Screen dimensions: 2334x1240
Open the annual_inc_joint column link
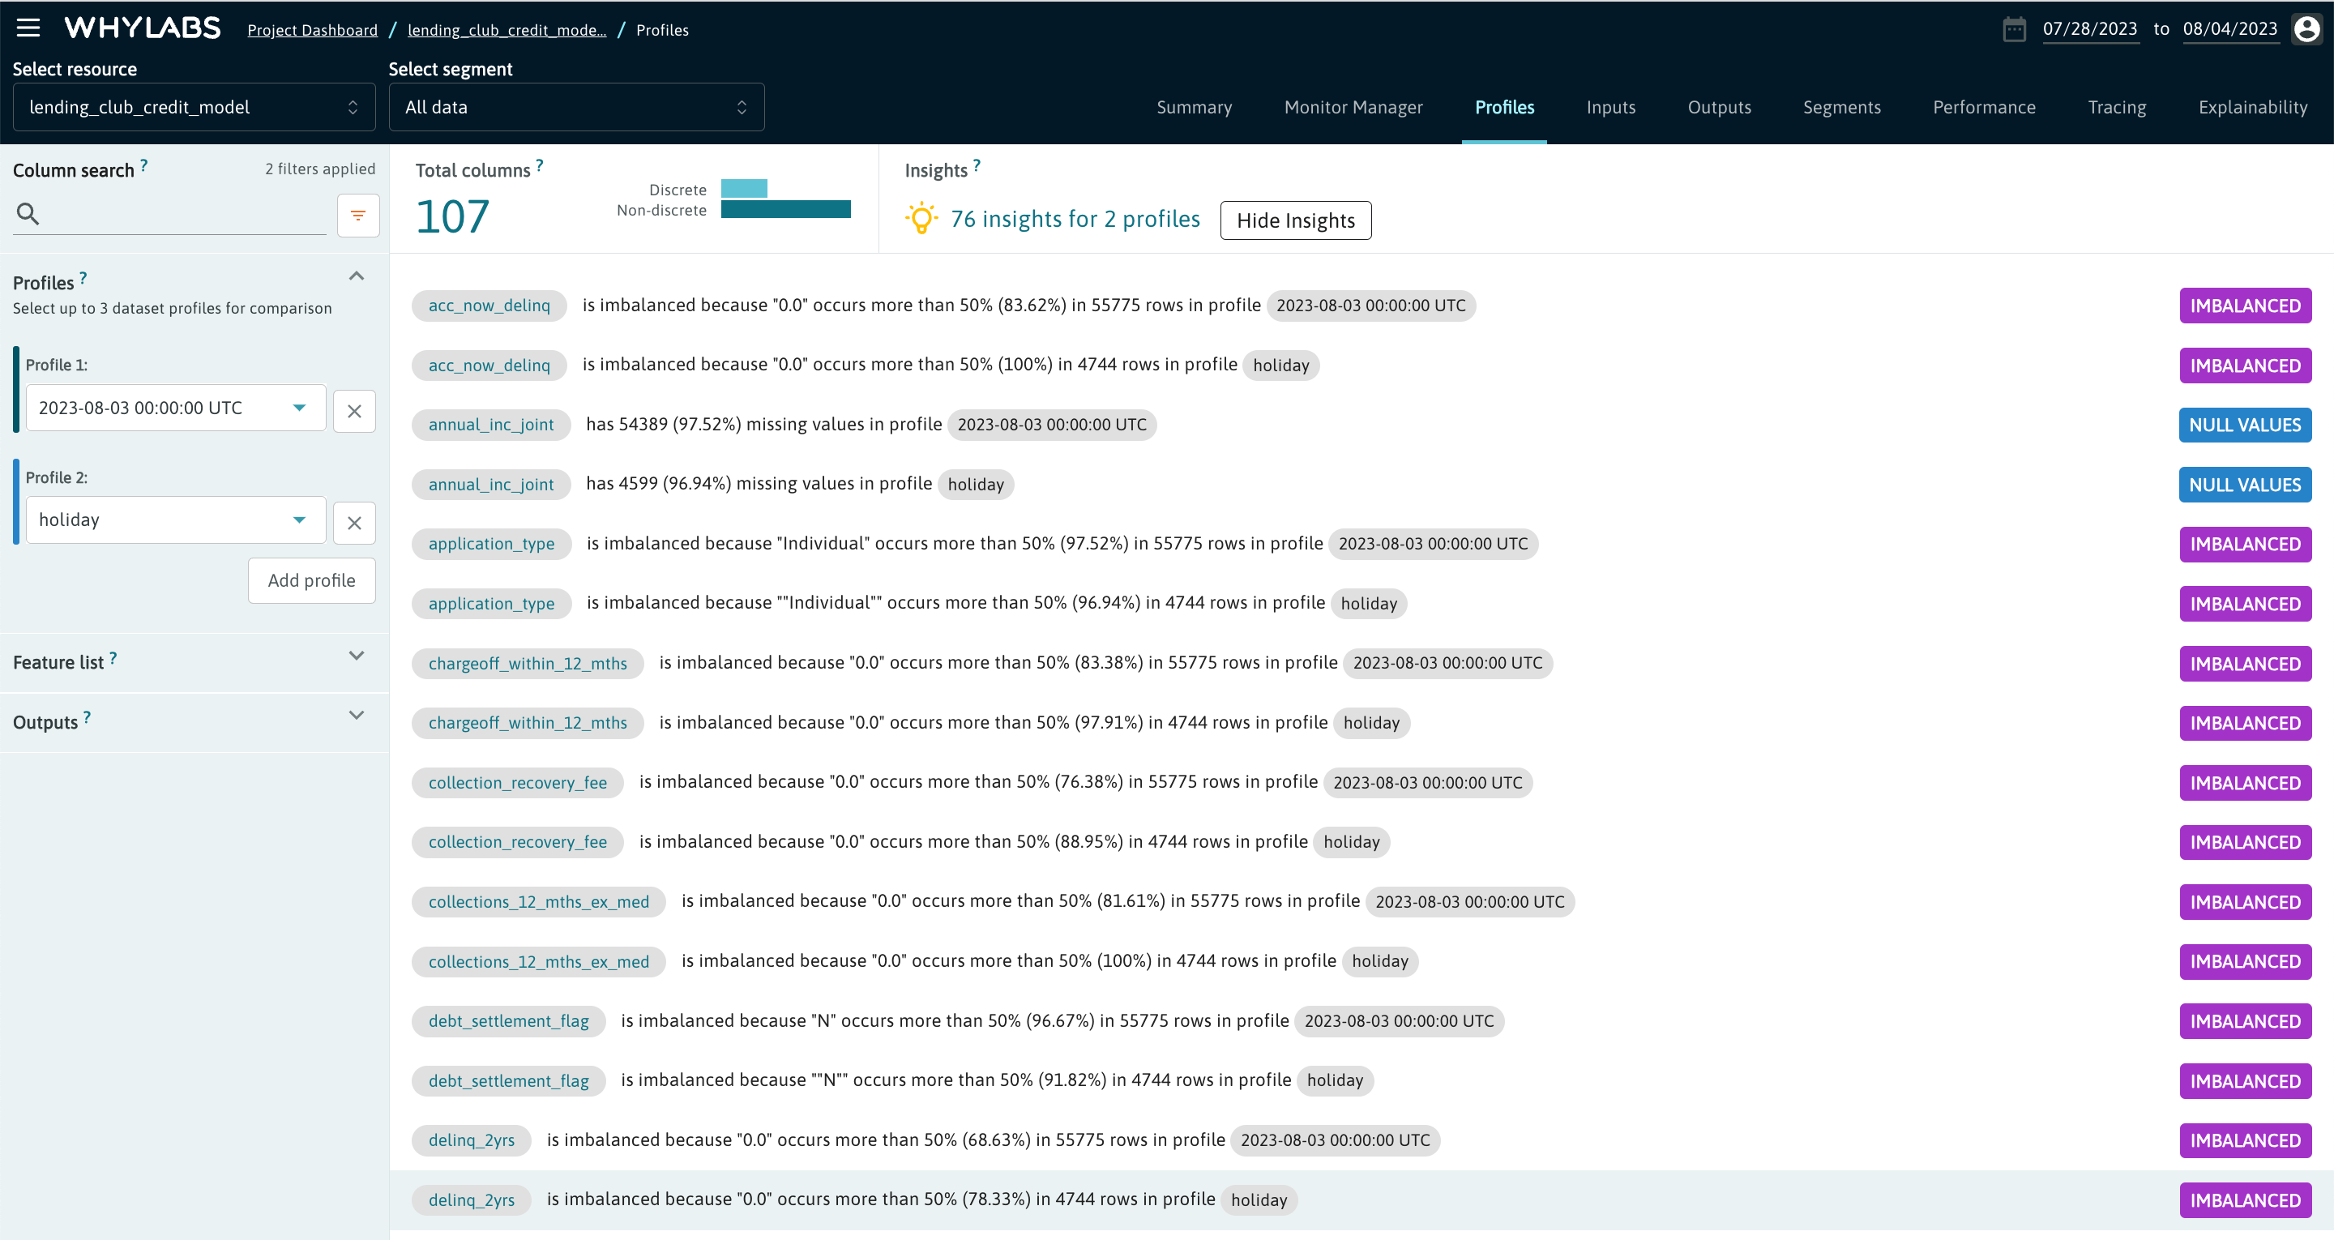point(490,424)
